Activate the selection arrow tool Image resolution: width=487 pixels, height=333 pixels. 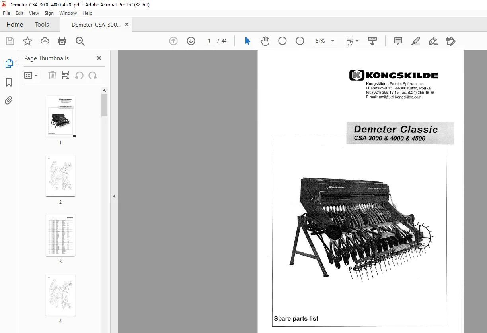click(247, 41)
